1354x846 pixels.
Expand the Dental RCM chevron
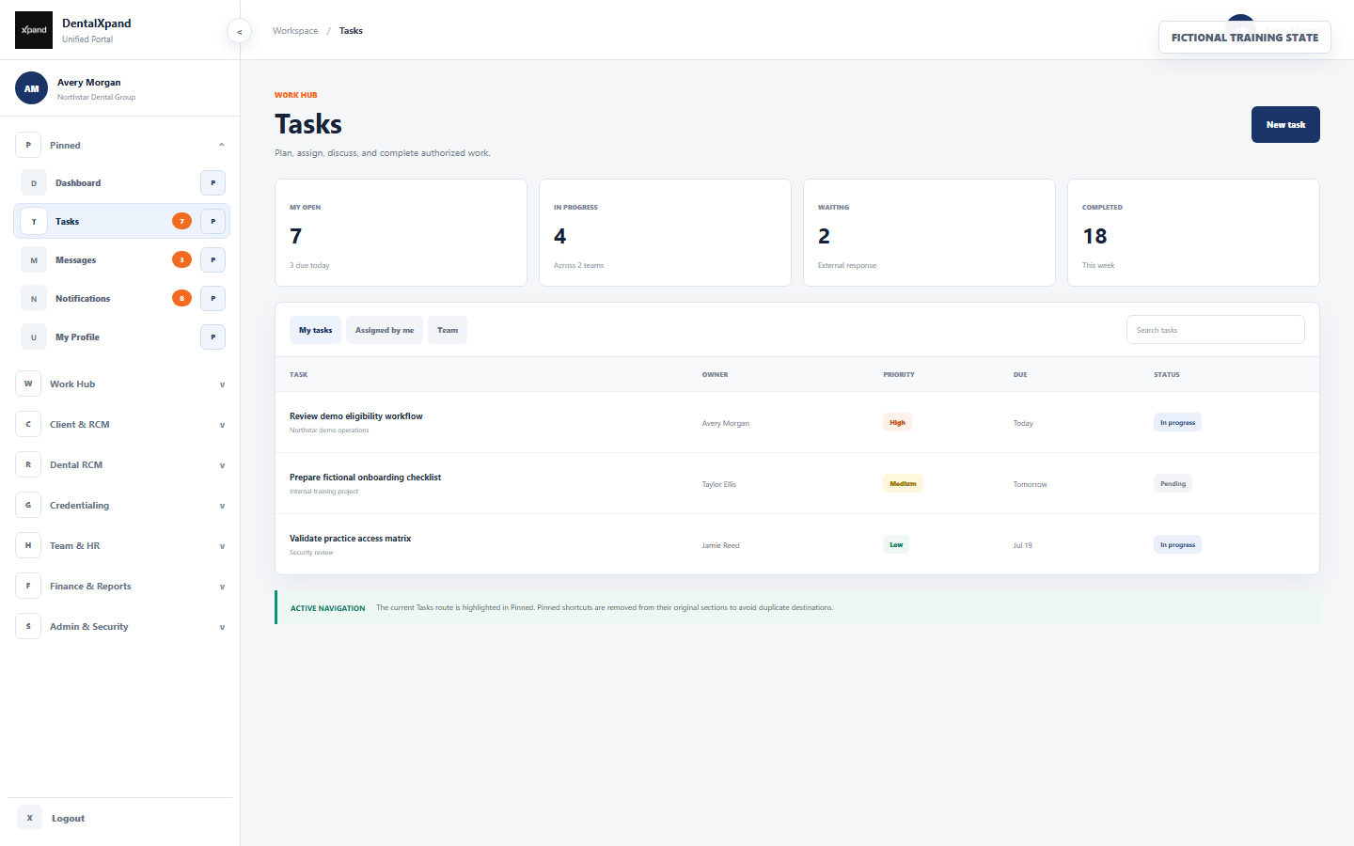[x=222, y=465]
